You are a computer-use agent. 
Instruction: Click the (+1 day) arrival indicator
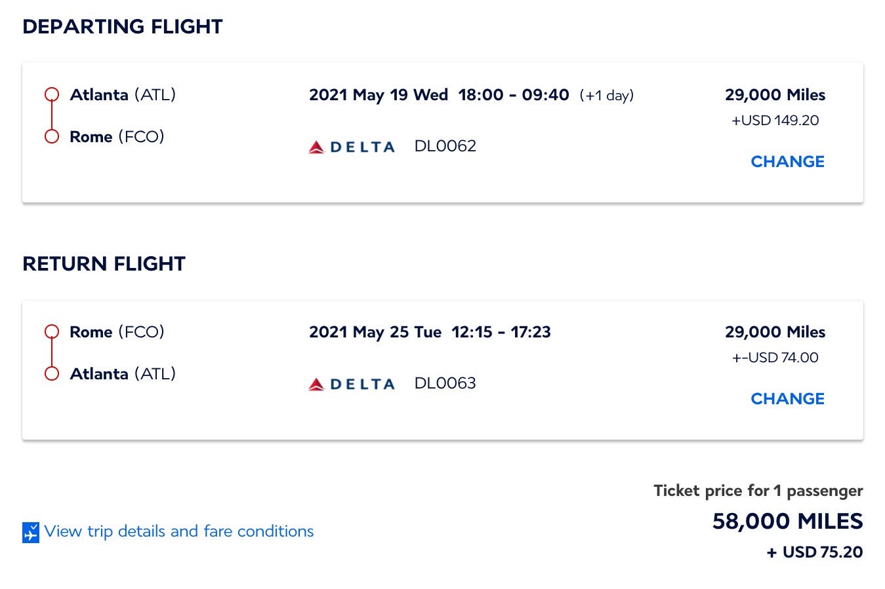(606, 95)
